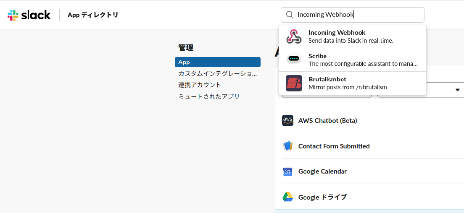Expand the dropdown arrow below search results
Viewport: 464px width, 213px height.
point(458,90)
